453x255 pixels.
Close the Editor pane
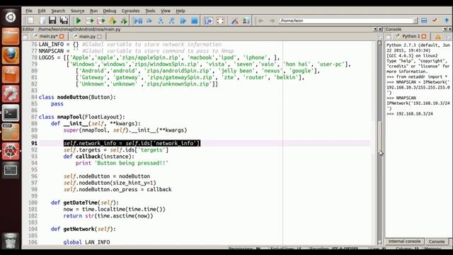click(x=380, y=29)
